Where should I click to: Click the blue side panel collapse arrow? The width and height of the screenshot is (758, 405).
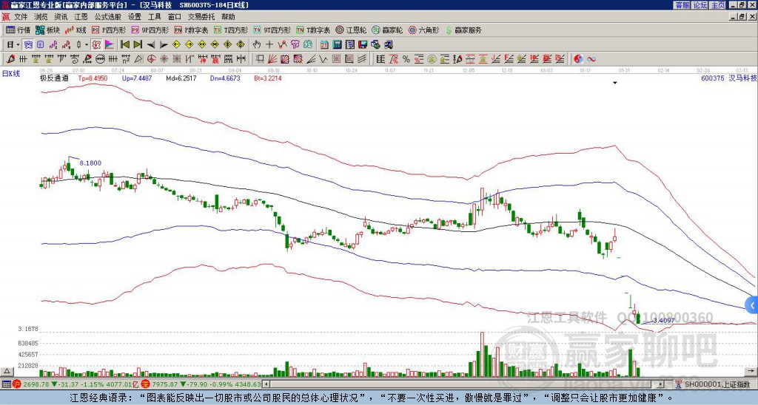(x=752, y=305)
